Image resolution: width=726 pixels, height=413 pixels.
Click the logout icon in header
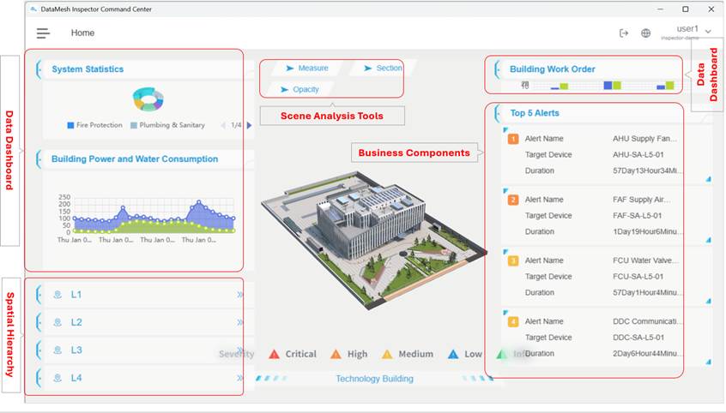pyautogui.click(x=624, y=33)
